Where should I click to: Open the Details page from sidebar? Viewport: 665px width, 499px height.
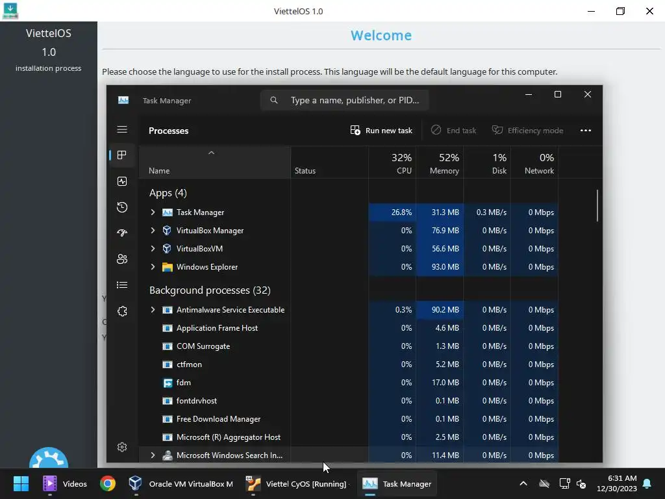pos(122,285)
